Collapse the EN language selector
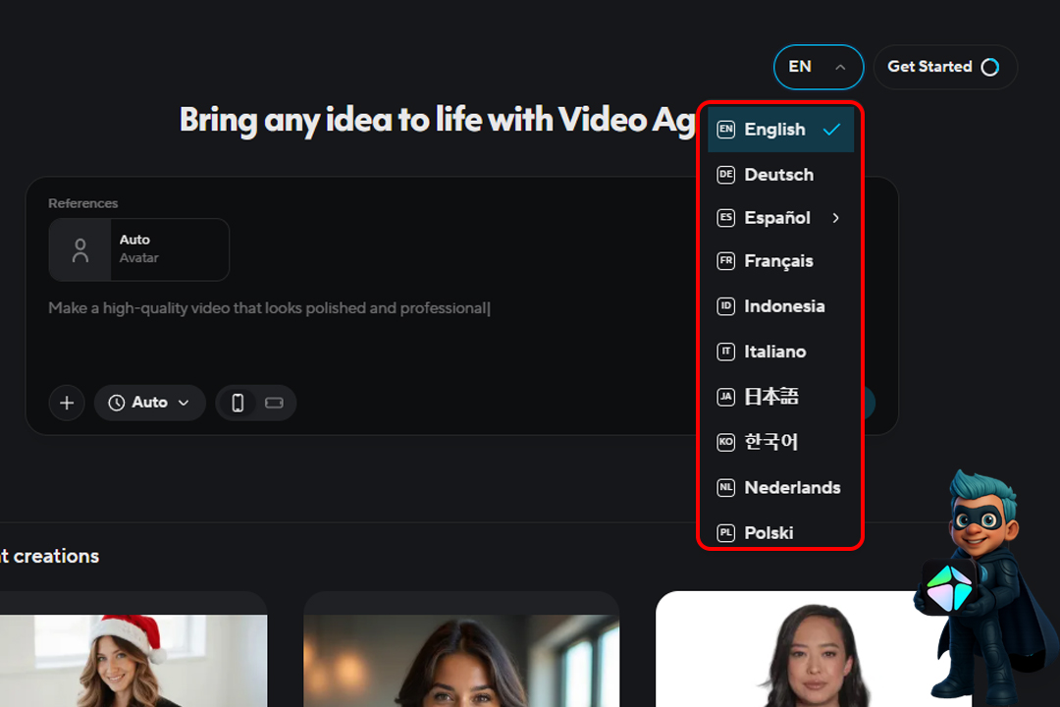The image size is (1060, 707). pos(818,67)
